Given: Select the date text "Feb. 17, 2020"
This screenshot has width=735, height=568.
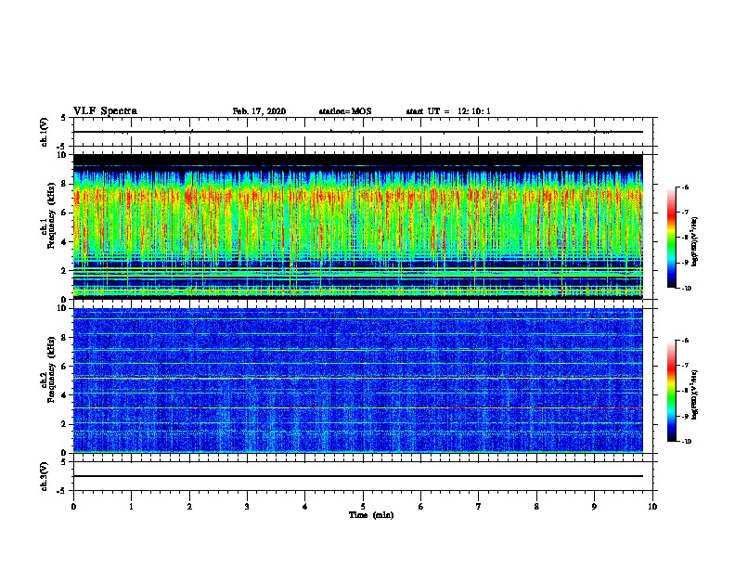Looking at the screenshot, I should (259, 111).
